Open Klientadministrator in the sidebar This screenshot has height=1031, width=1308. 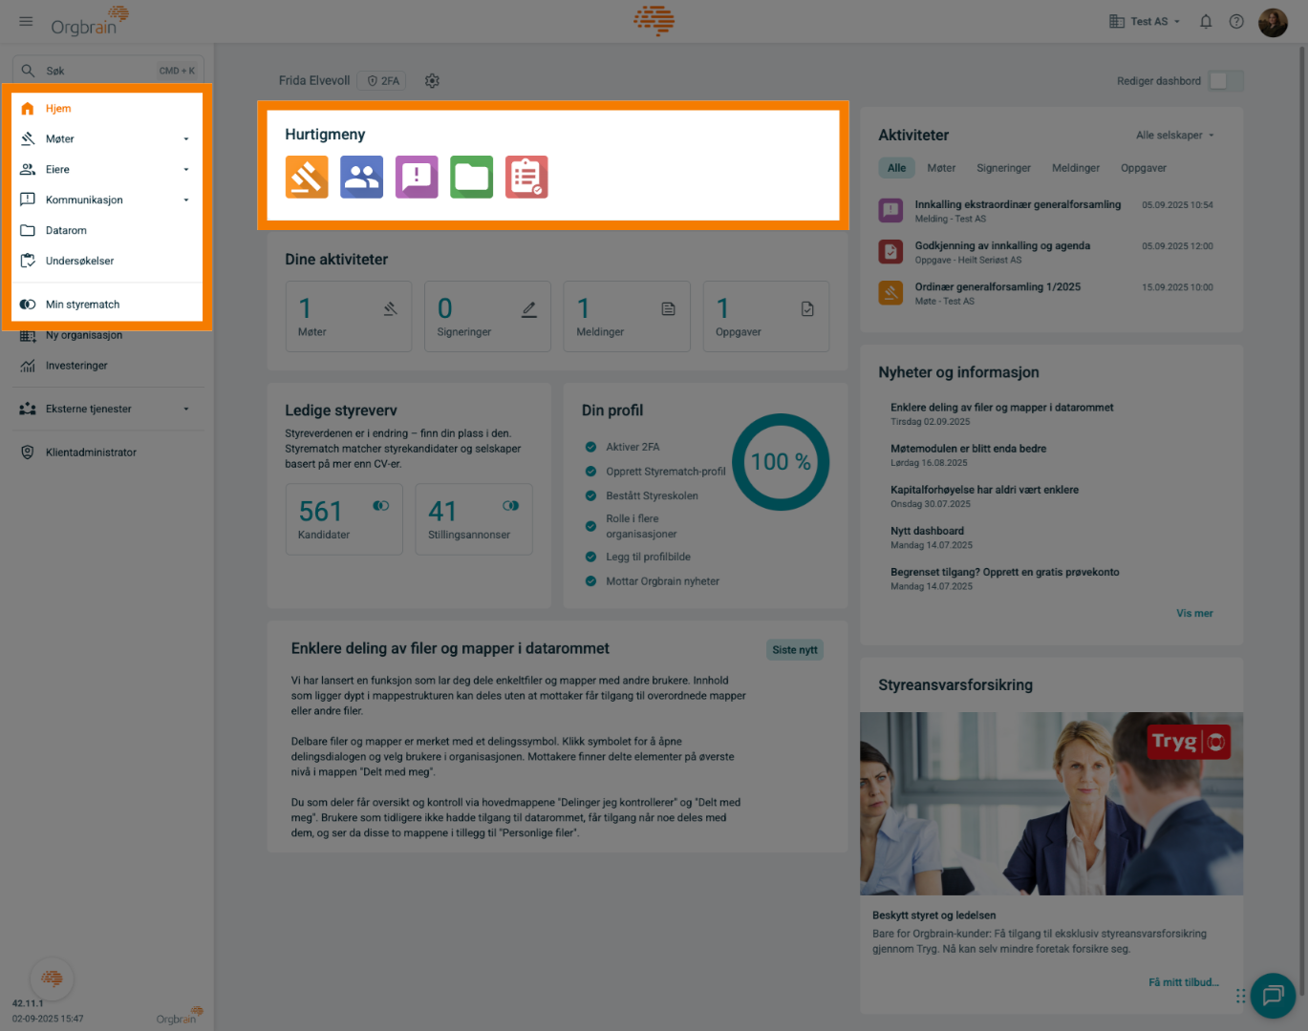pyautogui.click(x=107, y=452)
